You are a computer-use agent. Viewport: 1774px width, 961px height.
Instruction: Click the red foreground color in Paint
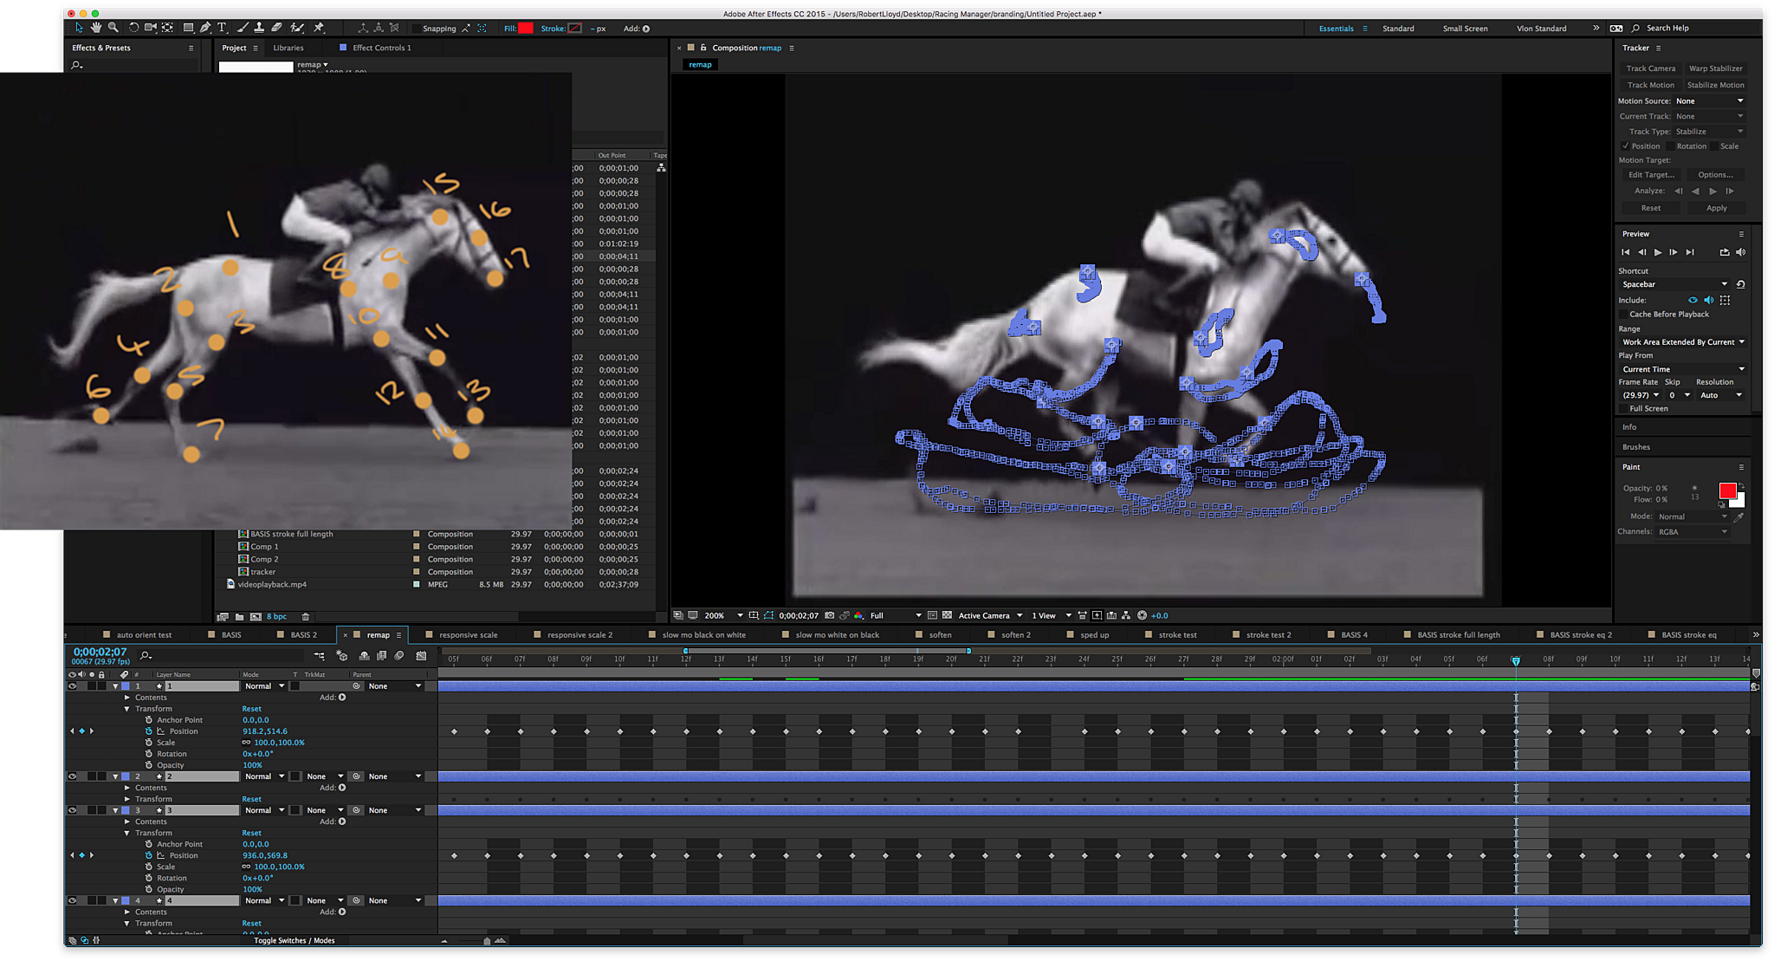1727,491
